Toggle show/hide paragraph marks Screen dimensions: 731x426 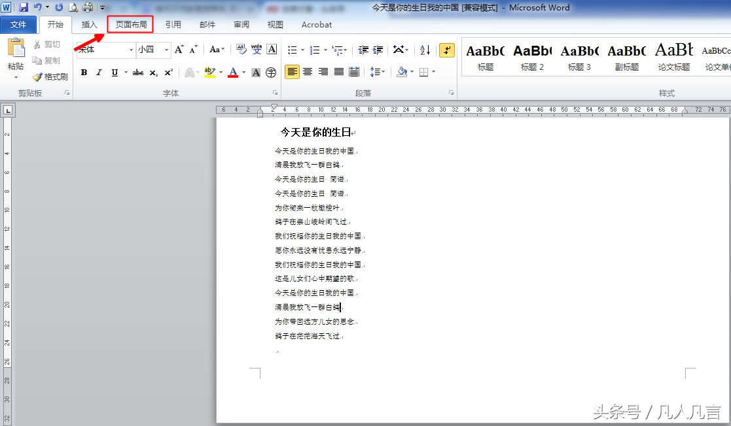[x=447, y=50]
